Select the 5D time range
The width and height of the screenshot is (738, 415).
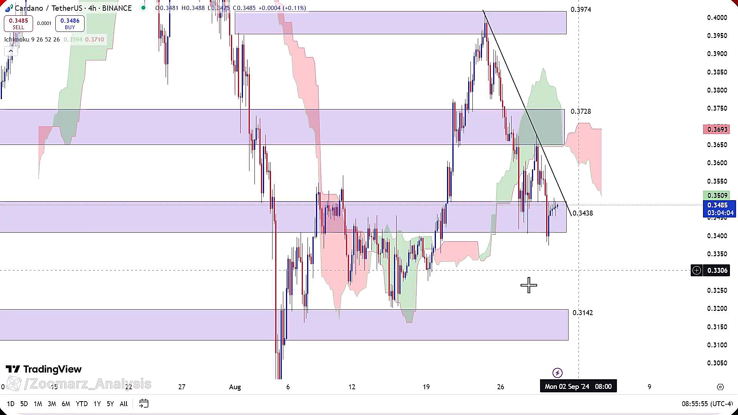[24, 404]
